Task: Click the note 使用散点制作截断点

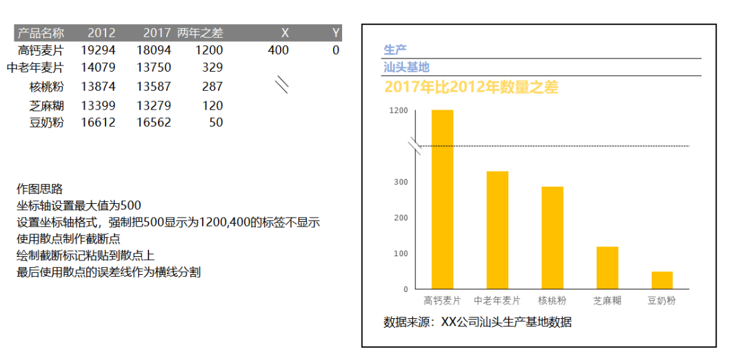Action: (68, 239)
